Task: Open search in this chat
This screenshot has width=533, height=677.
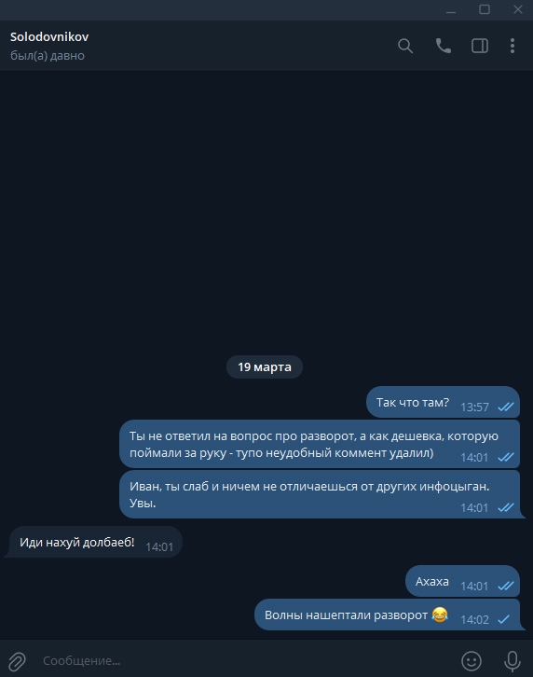Action: point(404,46)
